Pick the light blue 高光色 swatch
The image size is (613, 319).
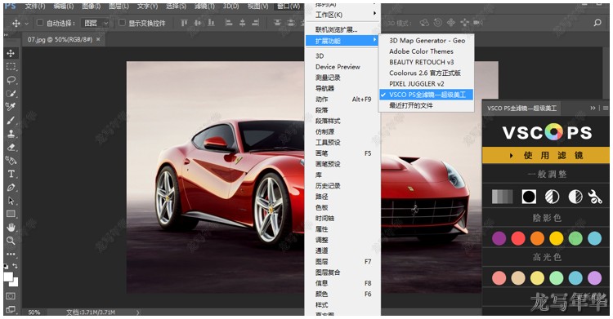[575, 278]
